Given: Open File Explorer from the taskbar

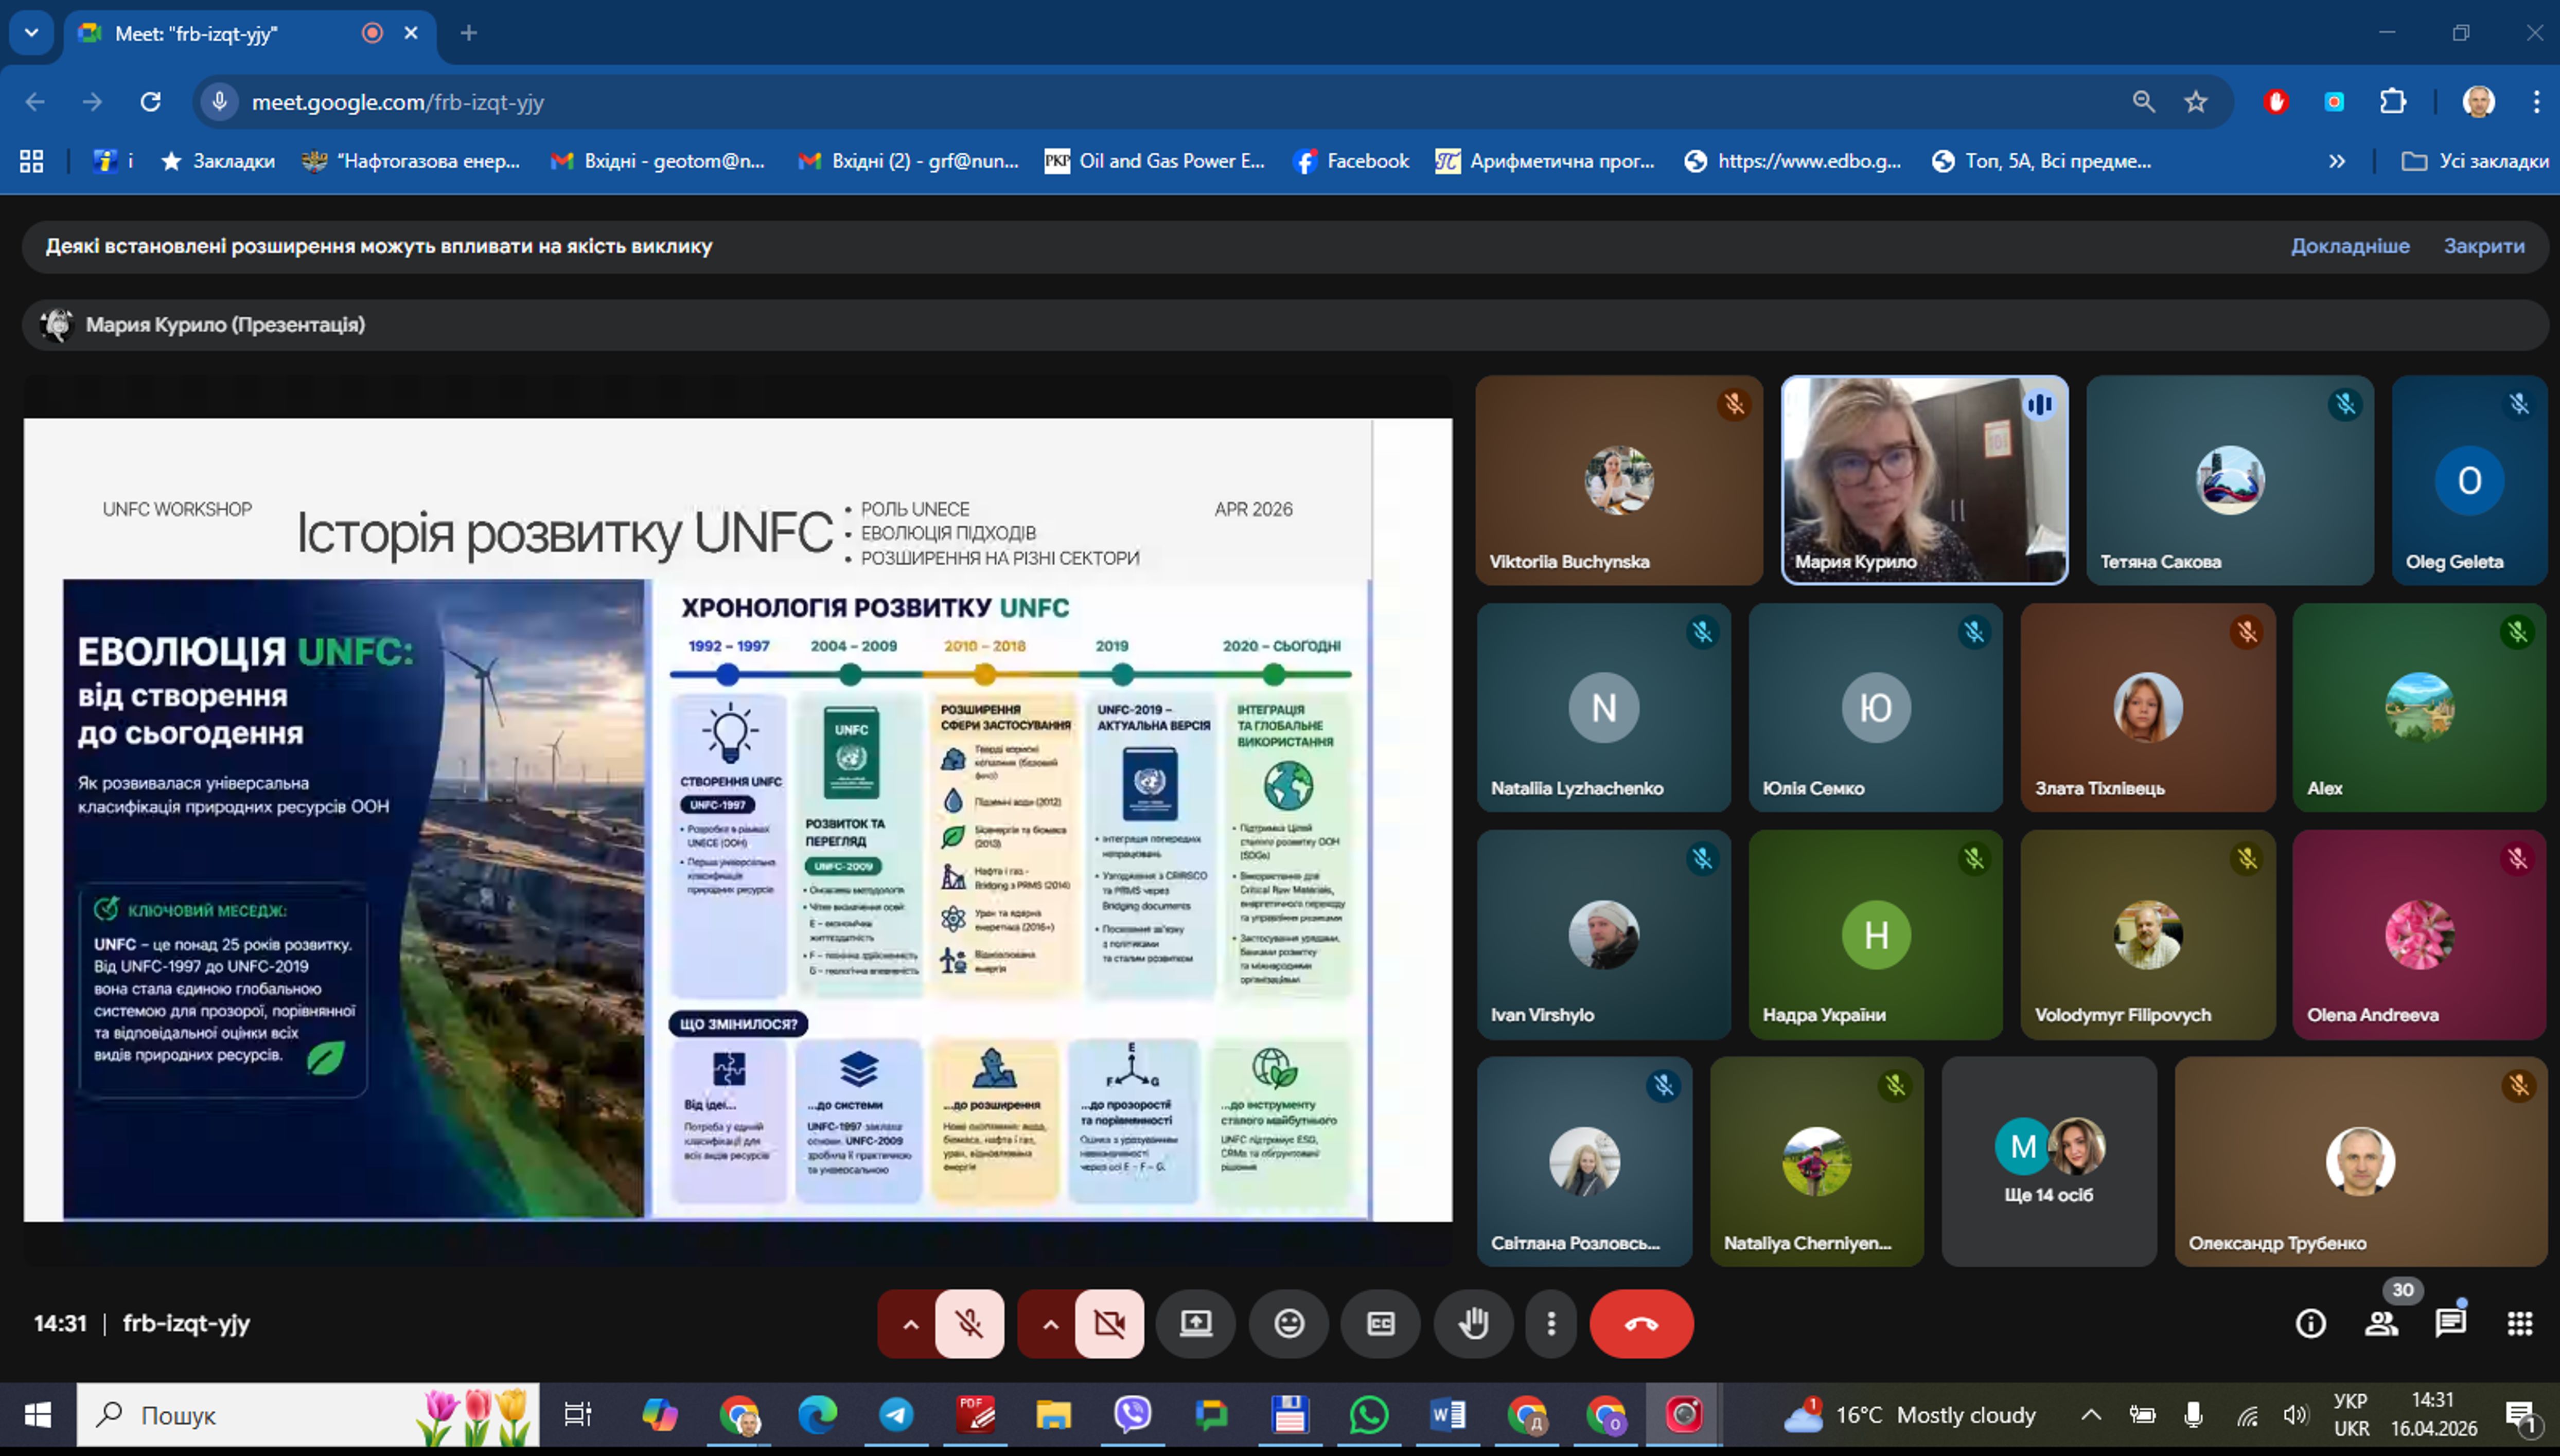Looking at the screenshot, I should pyautogui.click(x=1053, y=1414).
